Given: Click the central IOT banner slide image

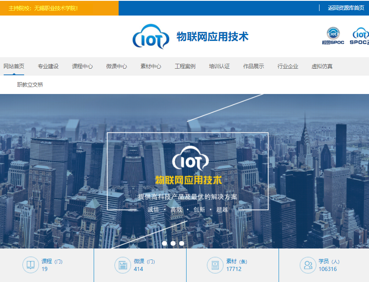Looking at the screenshot, I should (x=187, y=171).
